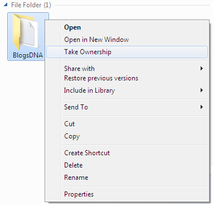Expand the Share with submenu arrow
Viewport: 214px width, 206px height.
pyautogui.click(x=202, y=69)
